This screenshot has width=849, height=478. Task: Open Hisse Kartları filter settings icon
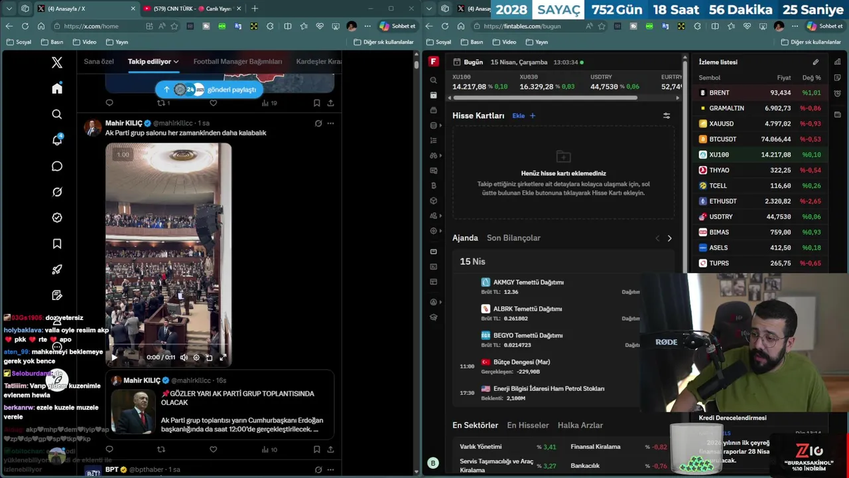click(667, 116)
